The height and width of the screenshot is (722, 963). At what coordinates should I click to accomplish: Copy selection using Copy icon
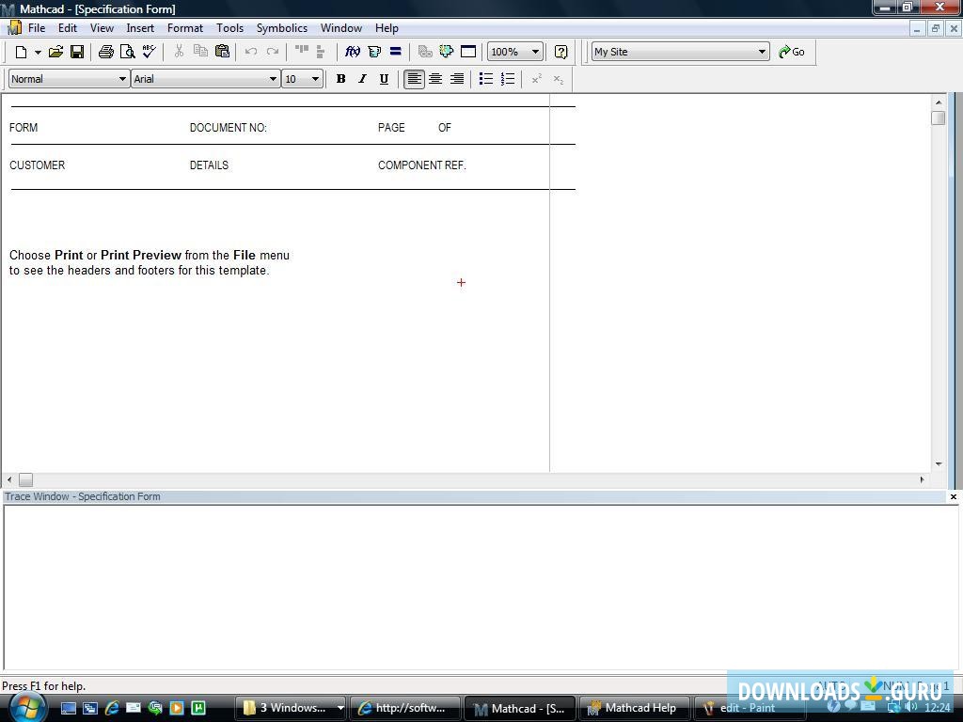click(x=200, y=52)
